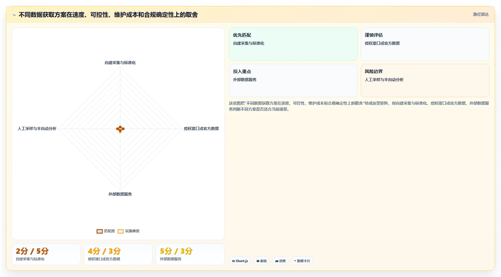Open the 风险边界 card
The width and height of the screenshot is (501, 277).
click(x=425, y=81)
